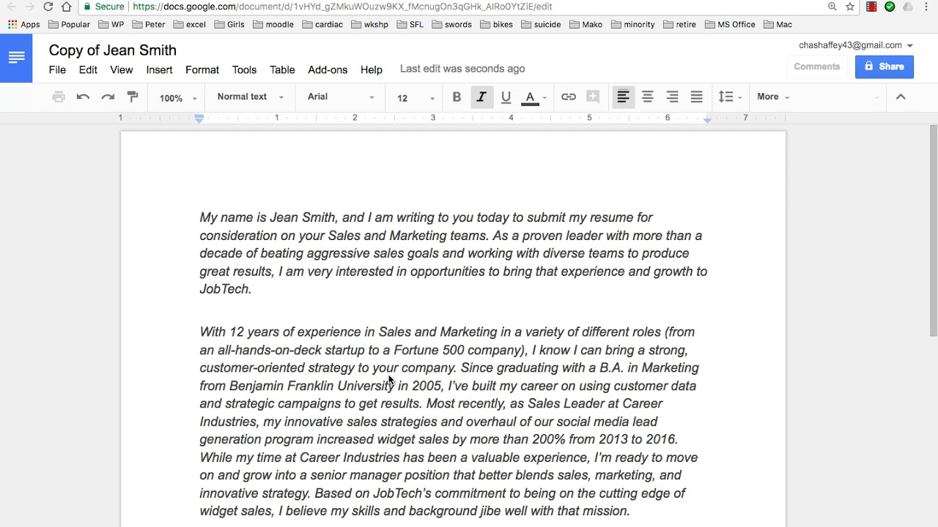The image size is (938, 527).
Task: Open the Insert menu
Action: coord(159,70)
